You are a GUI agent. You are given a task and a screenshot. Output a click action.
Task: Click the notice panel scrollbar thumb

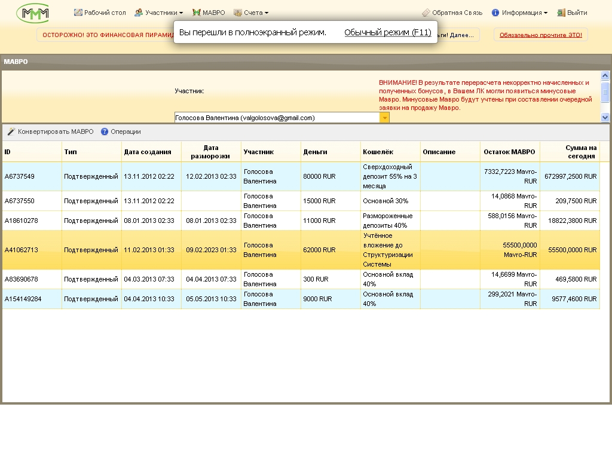pyautogui.click(x=605, y=92)
